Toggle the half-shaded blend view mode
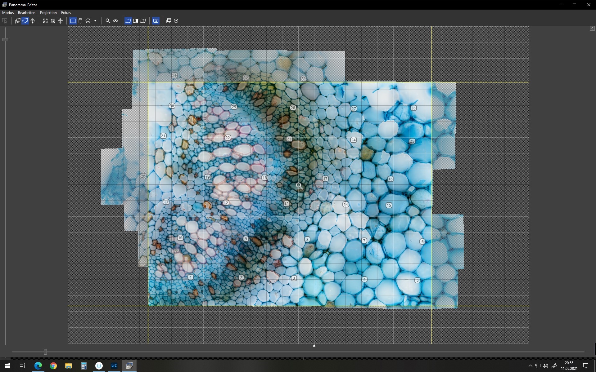 (136, 21)
